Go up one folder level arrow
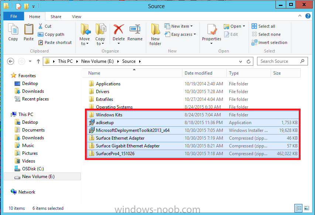The height and width of the screenshot is (215, 315). 38,61
